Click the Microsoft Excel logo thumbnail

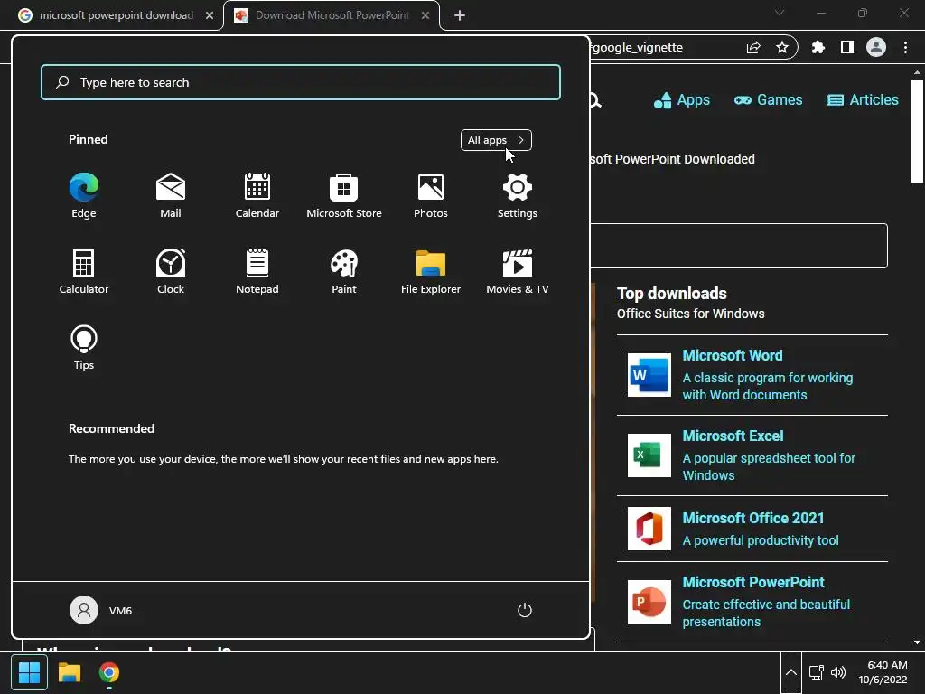point(649,455)
